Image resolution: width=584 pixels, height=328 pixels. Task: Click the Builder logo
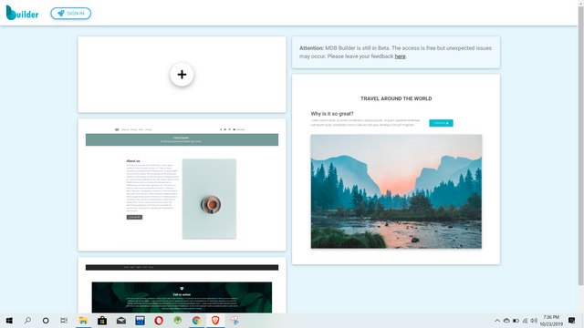pos(22,13)
